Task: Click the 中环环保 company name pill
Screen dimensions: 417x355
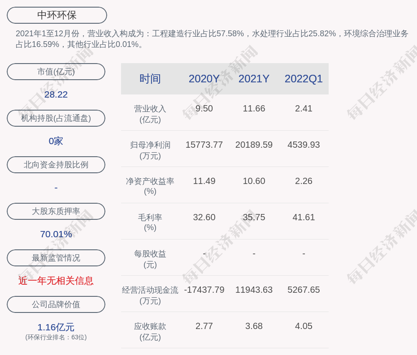Action: click(56, 15)
